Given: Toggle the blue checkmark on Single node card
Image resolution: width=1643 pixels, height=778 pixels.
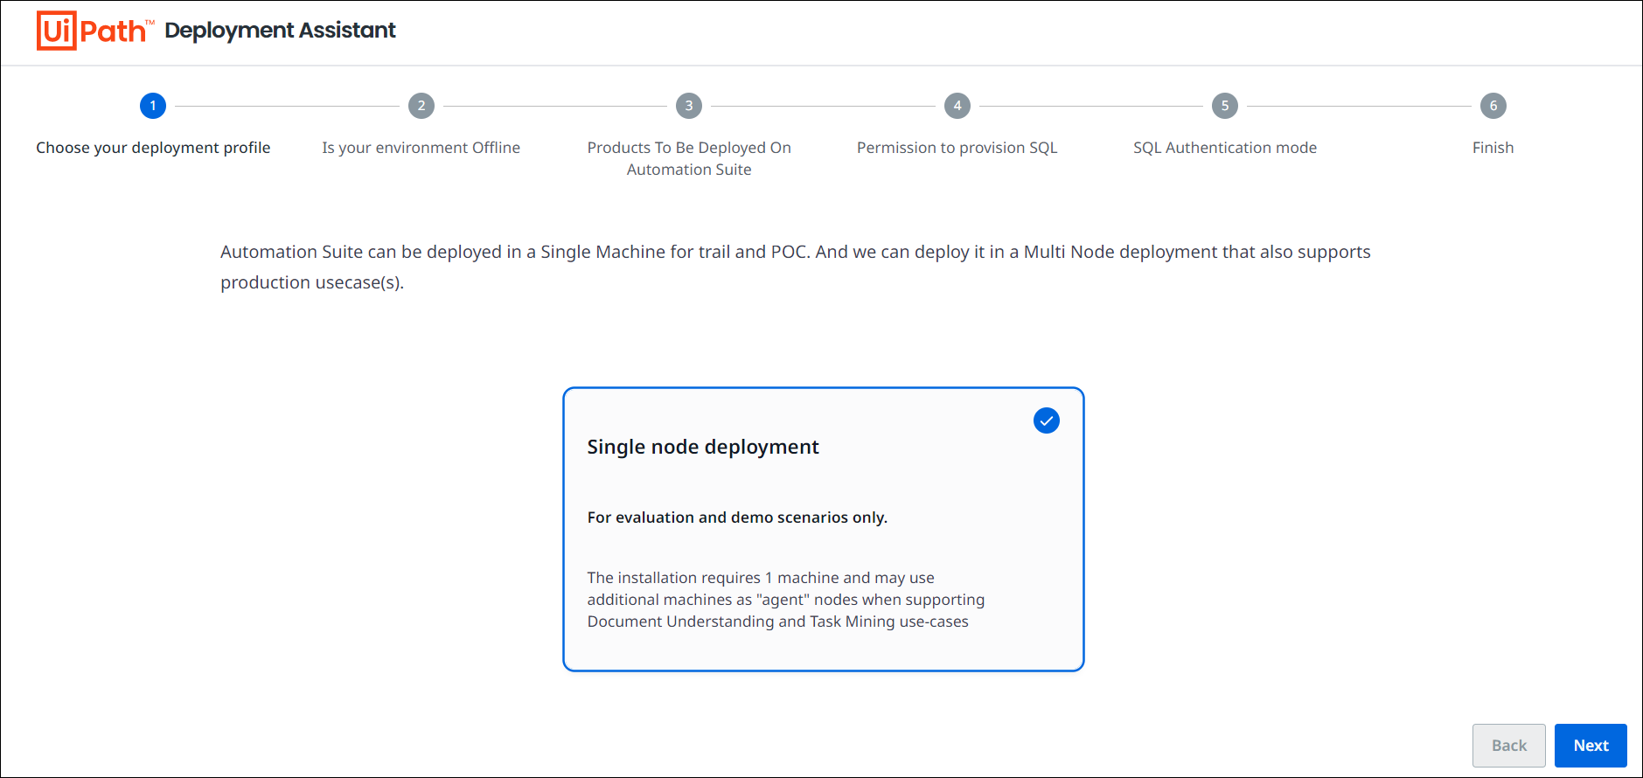Looking at the screenshot, I should pyautogui.click(x=1047, y=420).
